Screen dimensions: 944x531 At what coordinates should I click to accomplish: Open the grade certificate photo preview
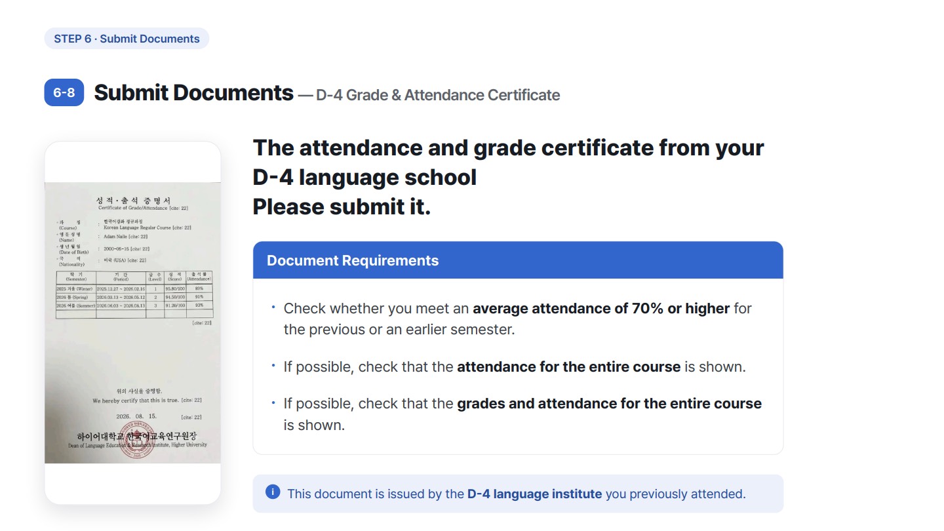pyautogui.click(x=132, y=323)
